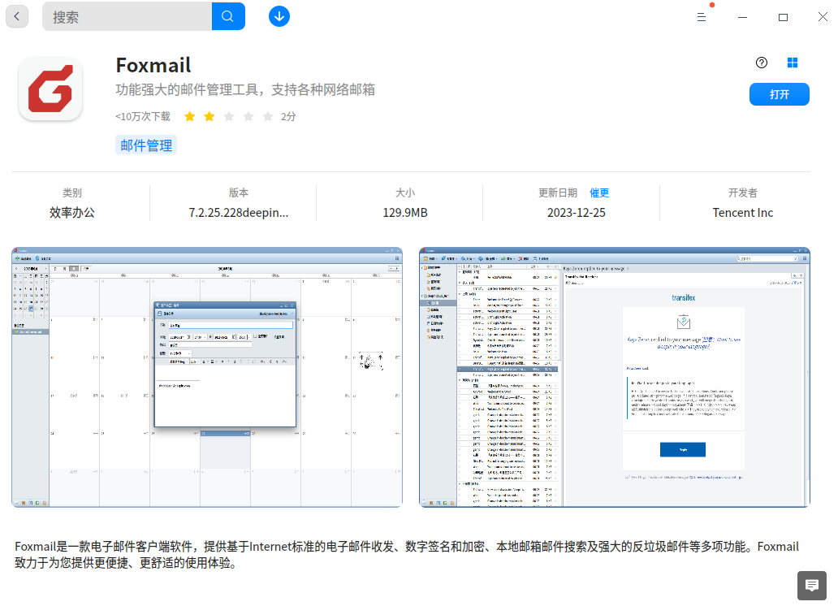Click the version 7.2.25.228deepin text
This screenshot has width=838, height=606.
point(239,213)
